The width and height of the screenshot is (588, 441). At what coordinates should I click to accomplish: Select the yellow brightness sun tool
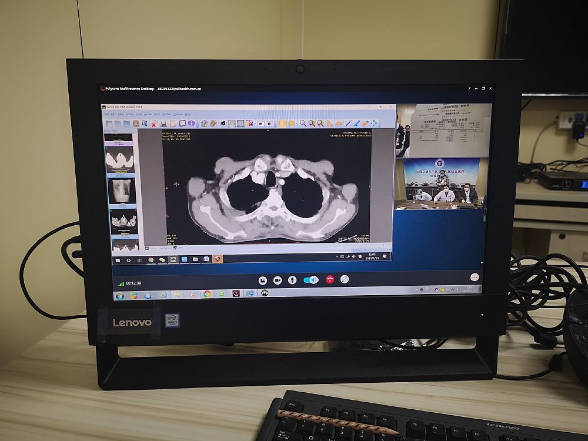pos(290,123)
